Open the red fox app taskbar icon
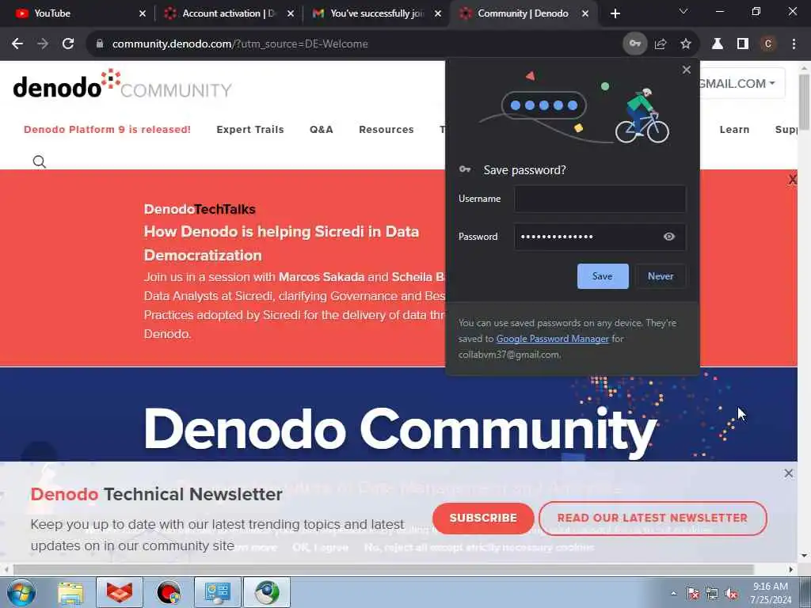 point(120,592)
